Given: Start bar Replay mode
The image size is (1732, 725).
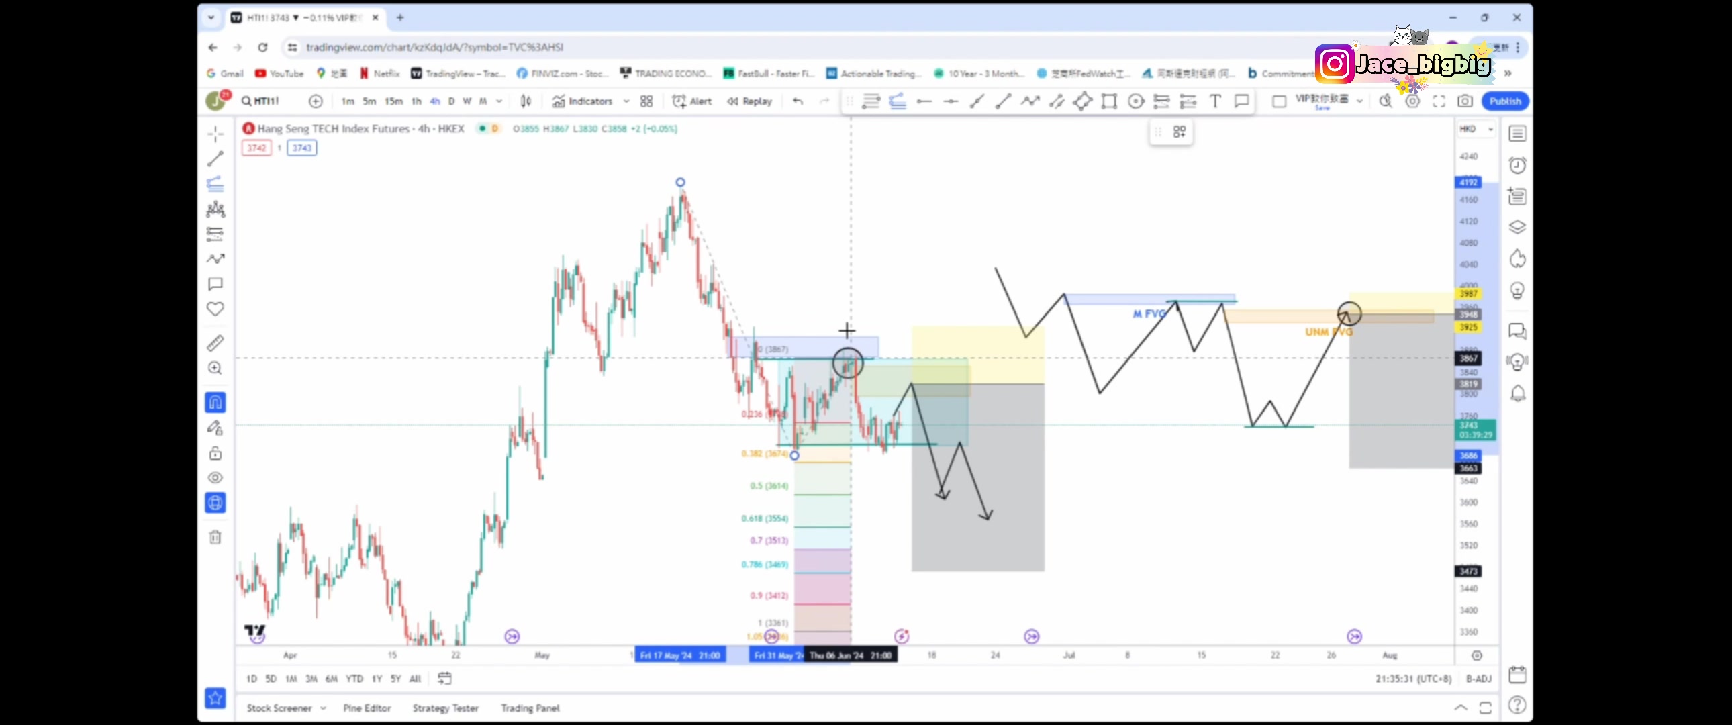Looking at the screenshot, I should 749,101.
